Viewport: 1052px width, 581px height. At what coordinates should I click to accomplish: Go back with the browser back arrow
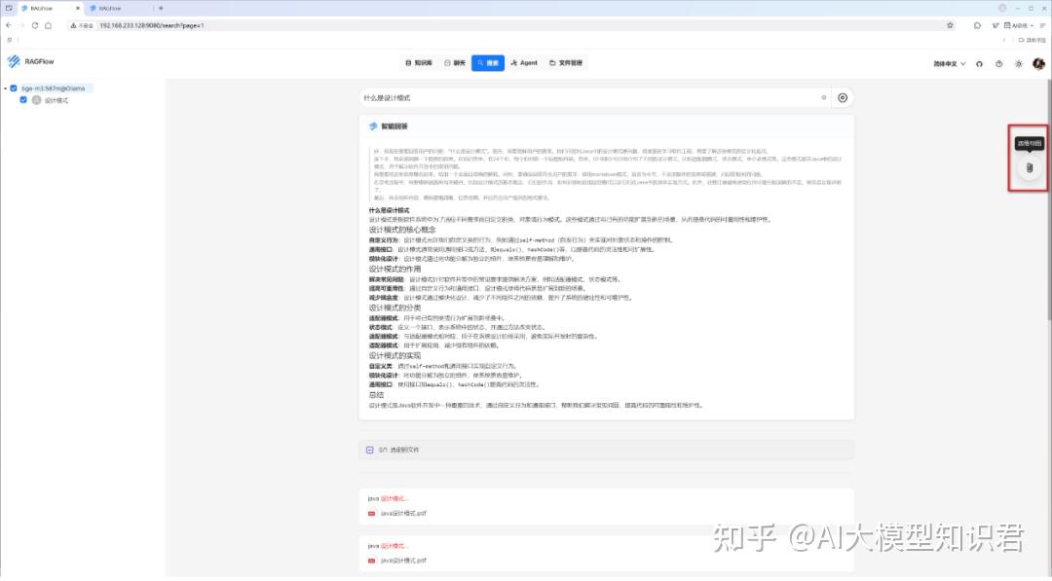(9, 25)
